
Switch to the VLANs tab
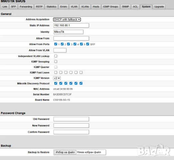tap(85, 7)
